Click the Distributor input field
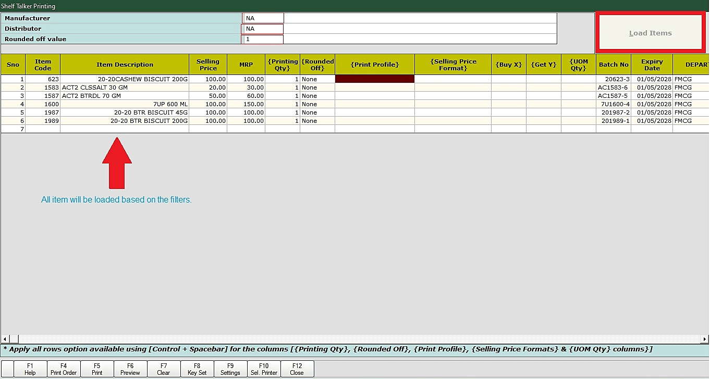710x379 pixels. pyautogui.click(x=264, y=29)
